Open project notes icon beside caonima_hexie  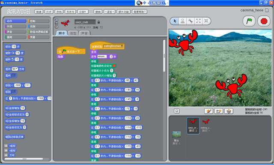[x=267, y=10]
